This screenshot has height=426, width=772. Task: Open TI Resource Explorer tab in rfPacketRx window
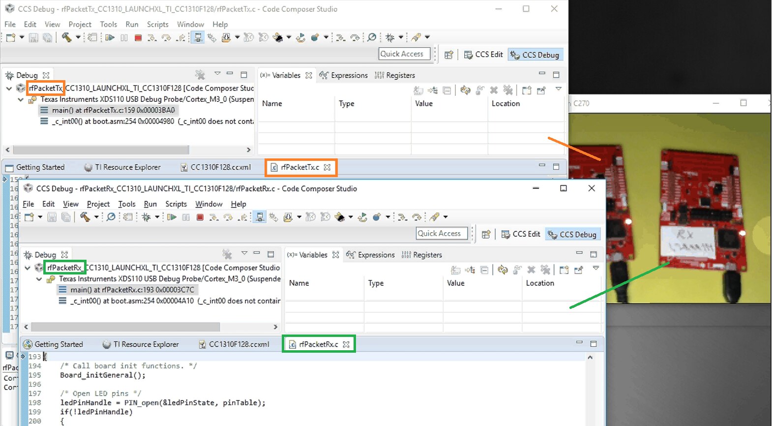click(141, 344)
